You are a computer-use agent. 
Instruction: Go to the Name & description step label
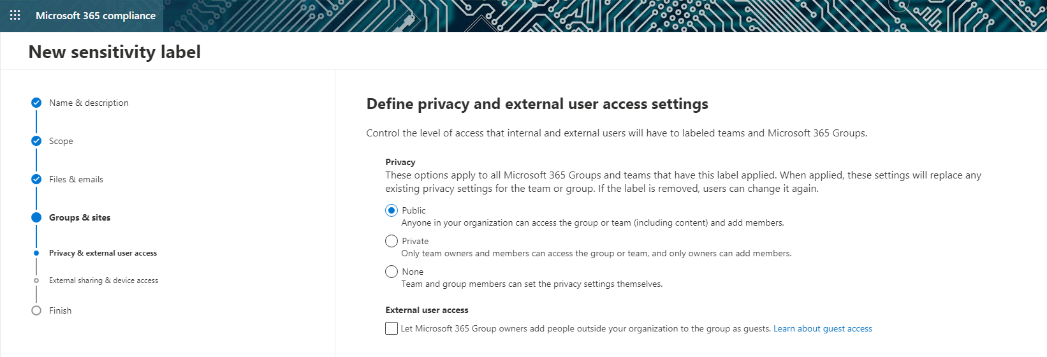(89, 103)
